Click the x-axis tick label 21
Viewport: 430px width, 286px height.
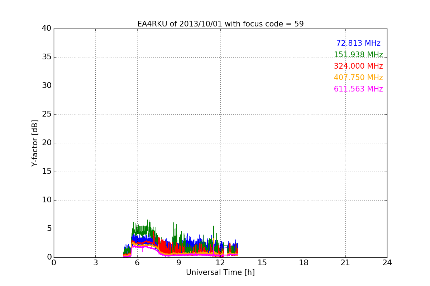point(345,263)
